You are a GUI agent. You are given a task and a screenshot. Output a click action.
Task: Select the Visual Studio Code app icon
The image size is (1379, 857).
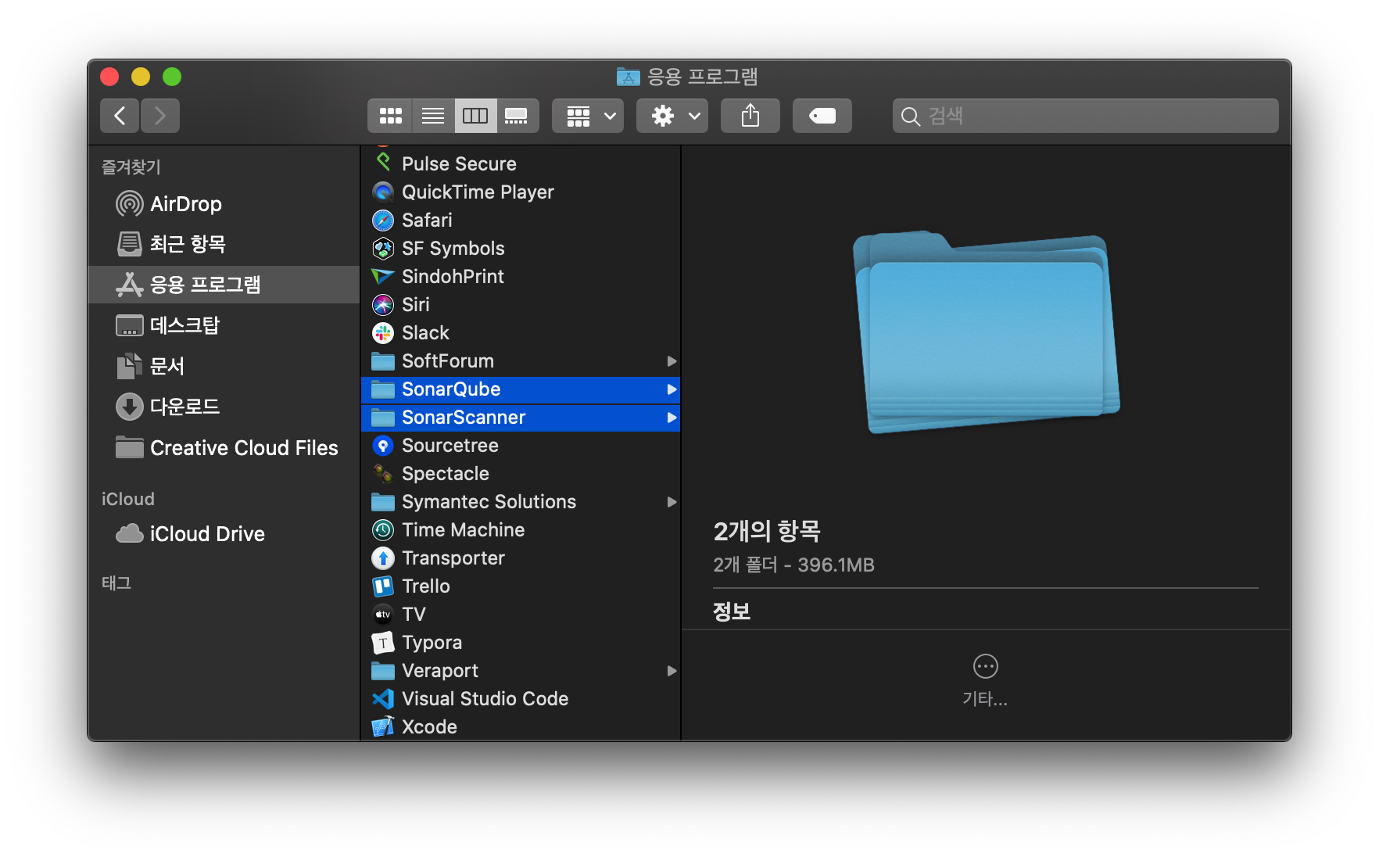point(383,698)
